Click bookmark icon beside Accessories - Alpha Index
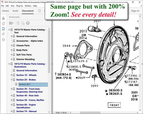 14,41
